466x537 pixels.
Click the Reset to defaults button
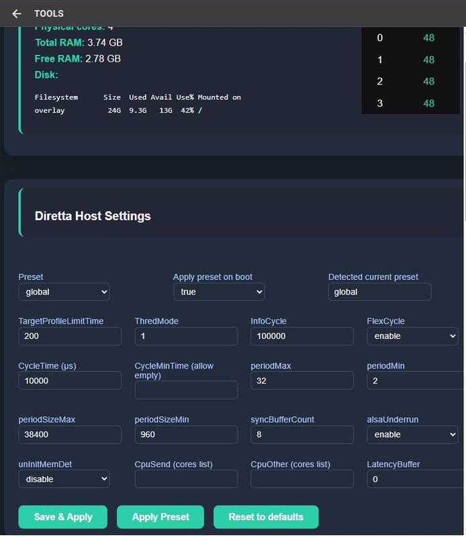click(x=266, y=517)
